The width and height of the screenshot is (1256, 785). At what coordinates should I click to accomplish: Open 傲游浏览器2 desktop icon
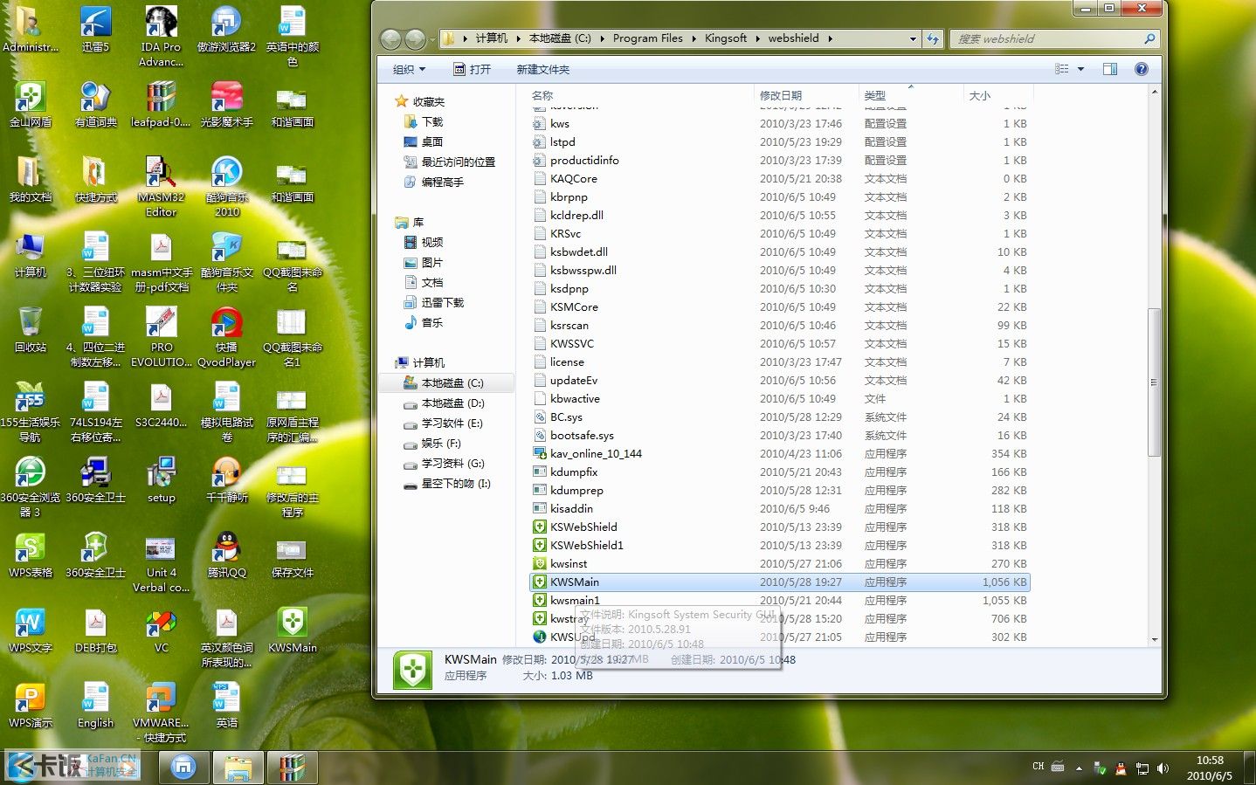226,30
